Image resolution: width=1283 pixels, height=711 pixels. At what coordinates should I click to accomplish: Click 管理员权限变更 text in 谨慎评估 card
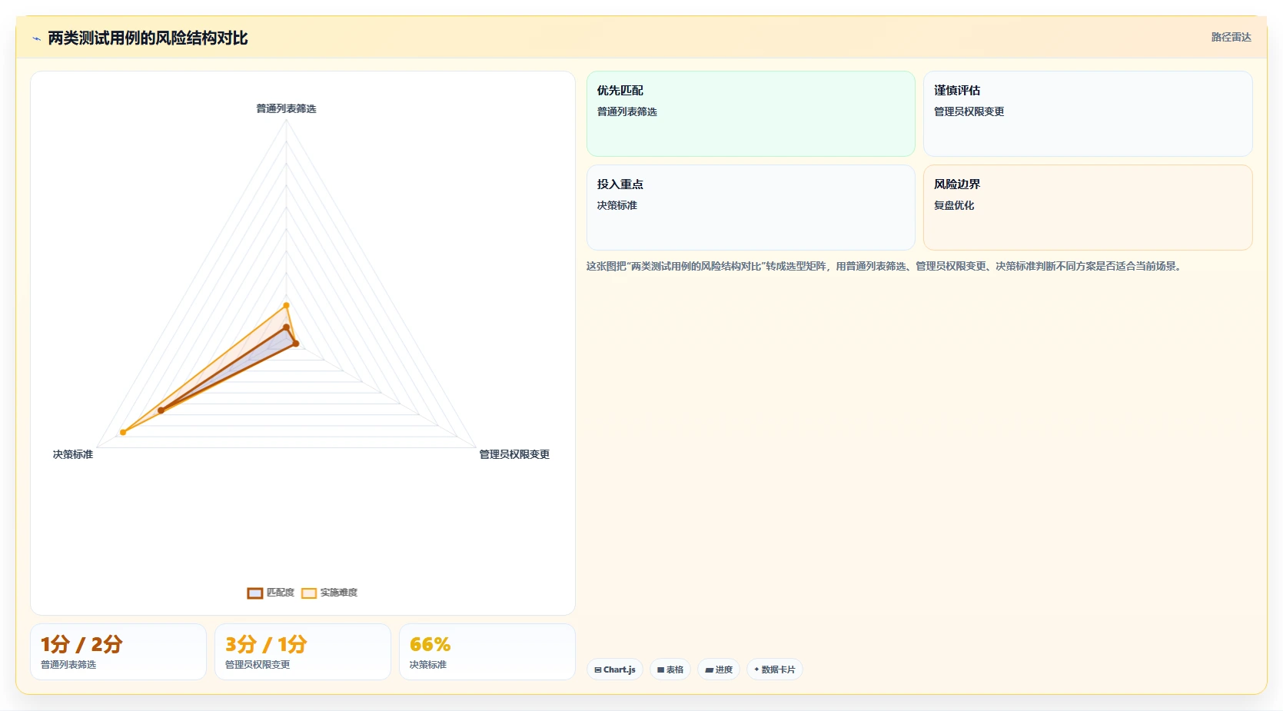pyautogui.click(x=969, y=111)
